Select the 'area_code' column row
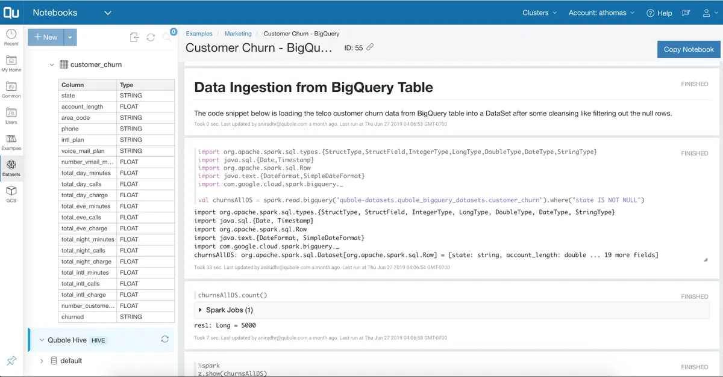 pyautogui.click(x=116, y=118)
